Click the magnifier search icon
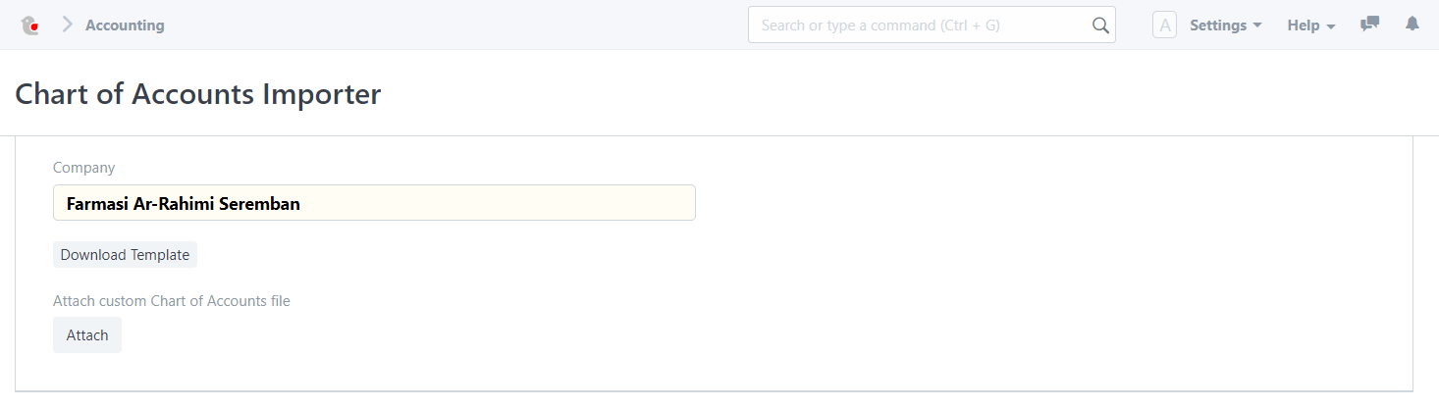 click(1100, 26)
